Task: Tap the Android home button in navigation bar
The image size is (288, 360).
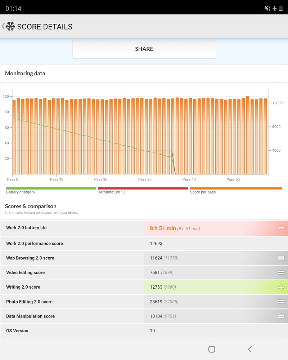Action: pyautogui.click(x=212, y=349)
